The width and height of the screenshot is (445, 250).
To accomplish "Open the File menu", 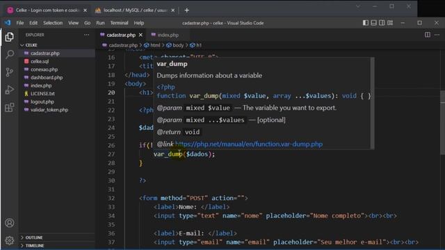I will [20, 23].
